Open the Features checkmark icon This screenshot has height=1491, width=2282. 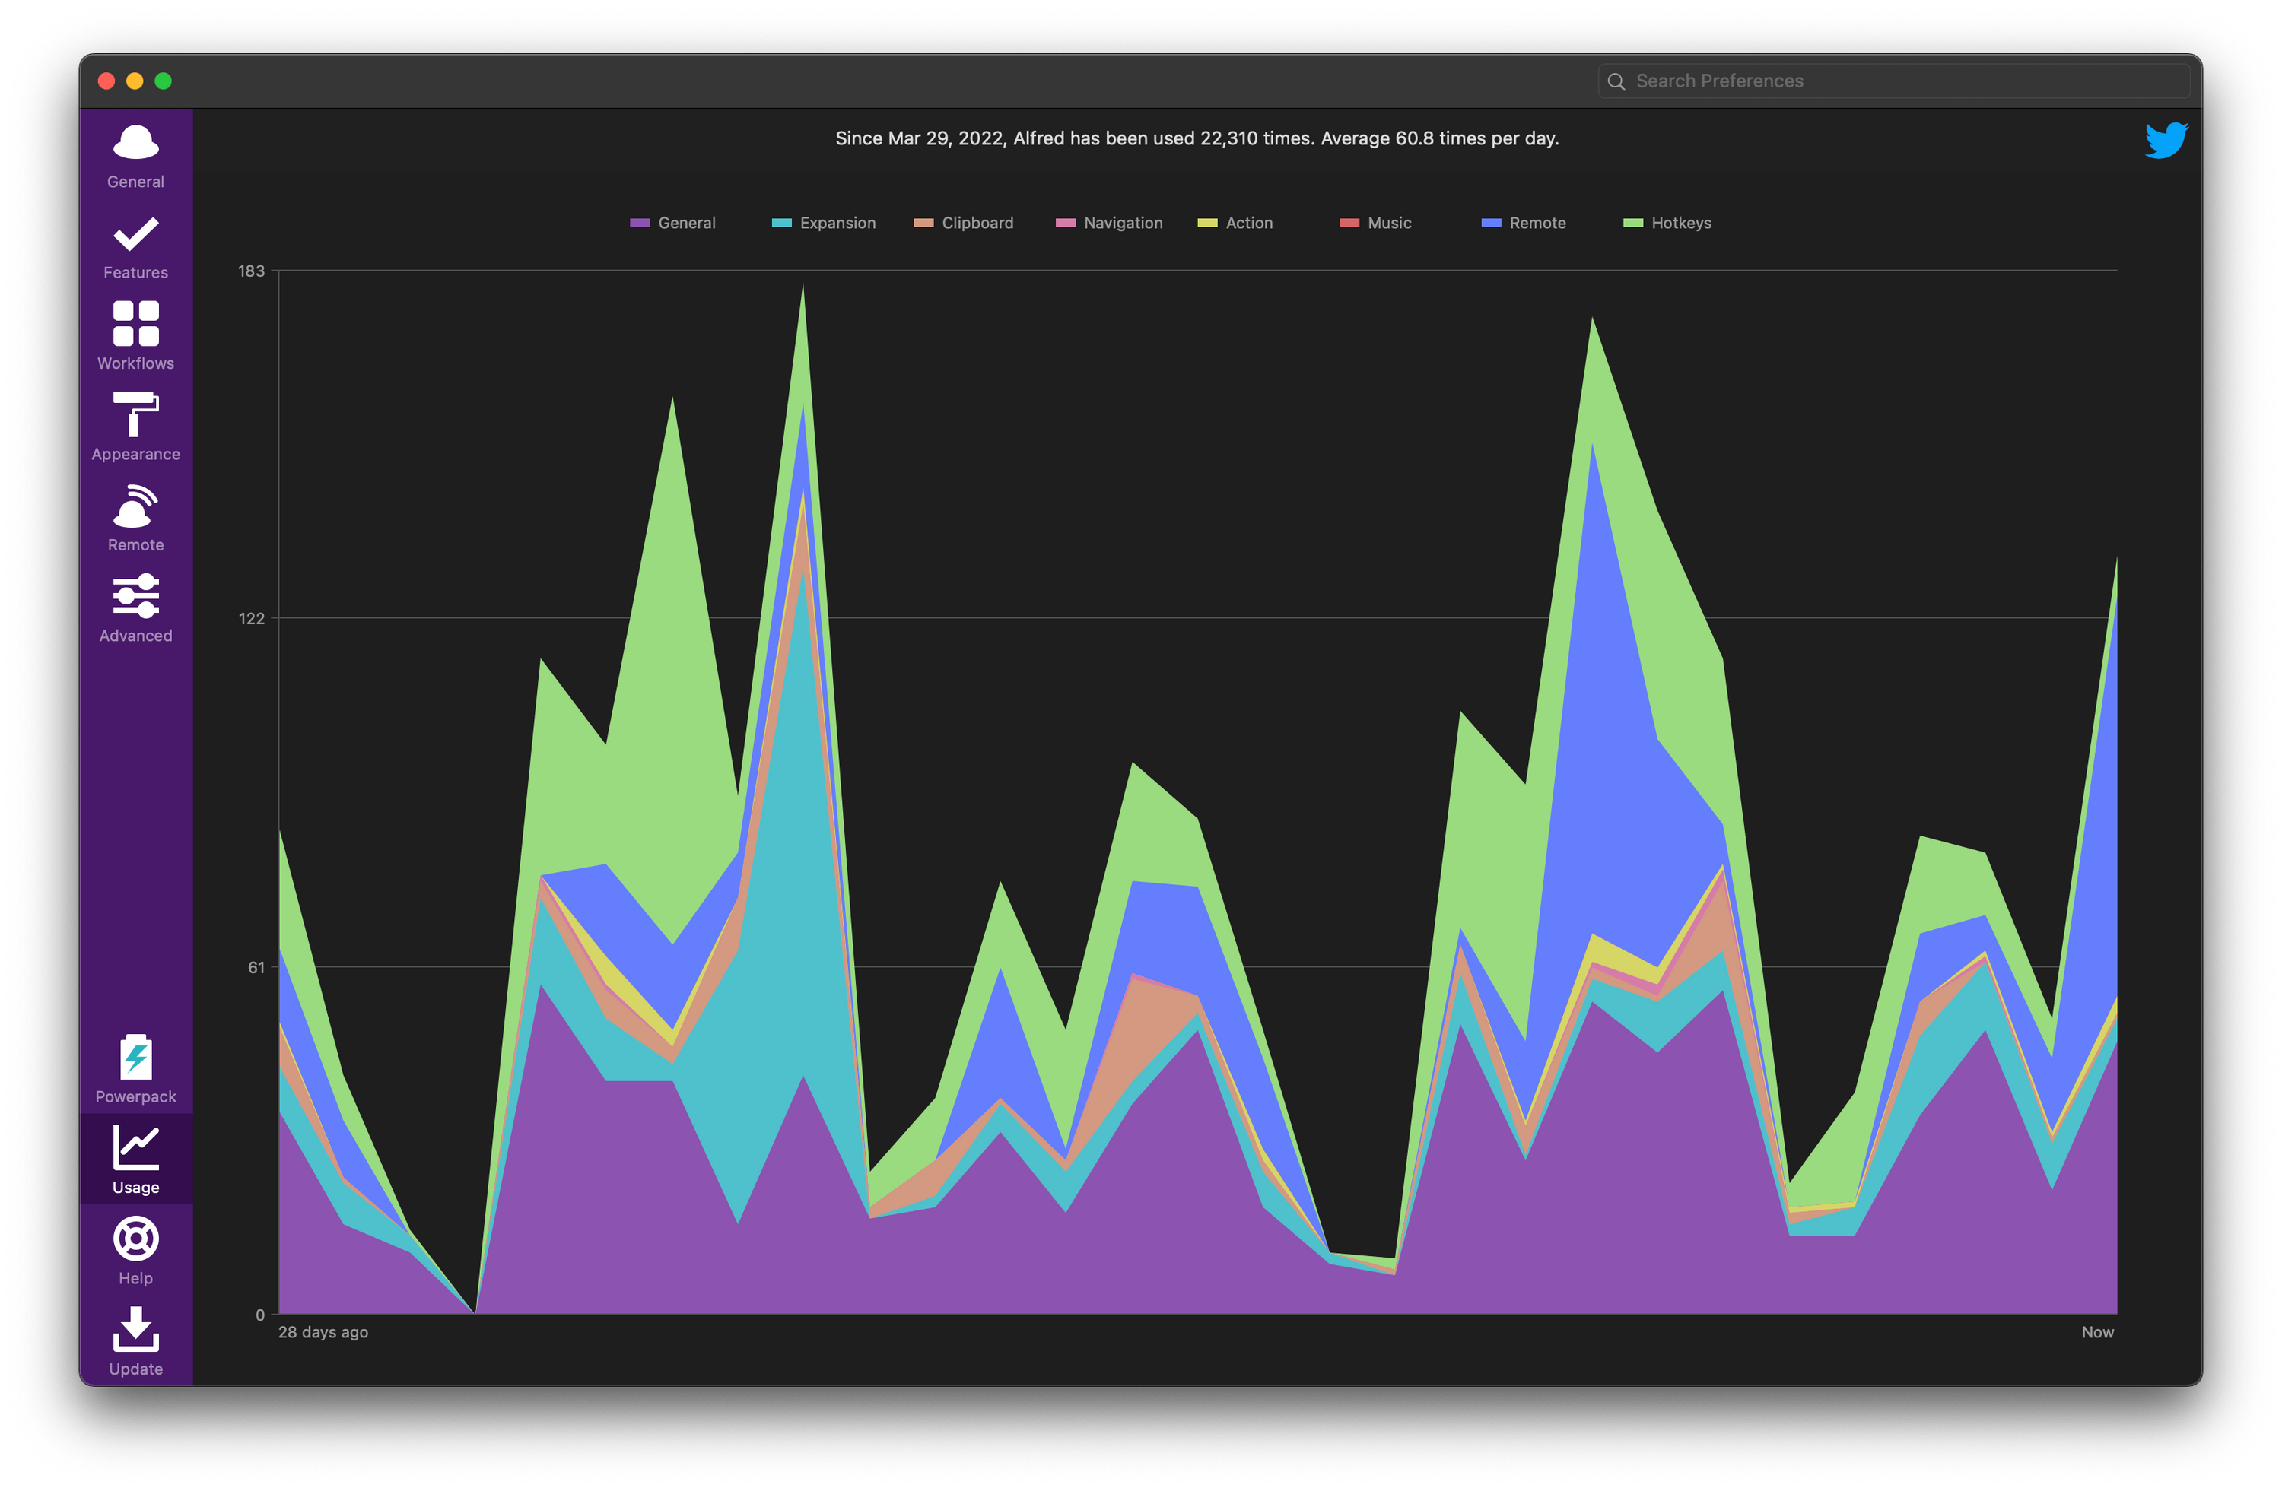coord(135,234)
